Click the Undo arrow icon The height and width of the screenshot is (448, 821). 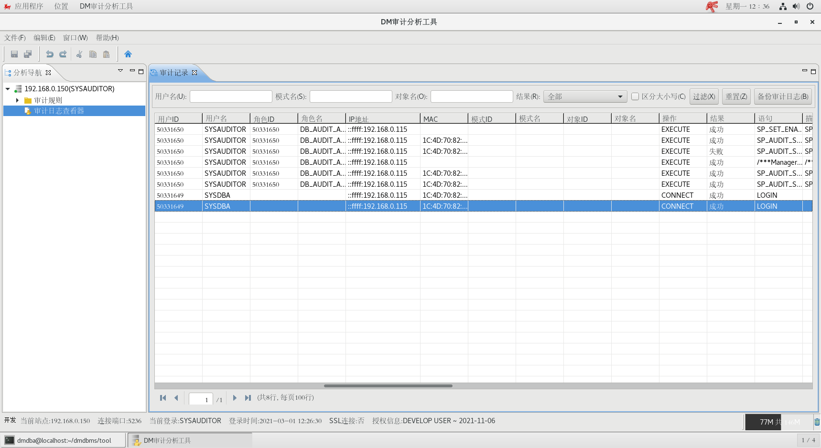(x=49, y=54)
